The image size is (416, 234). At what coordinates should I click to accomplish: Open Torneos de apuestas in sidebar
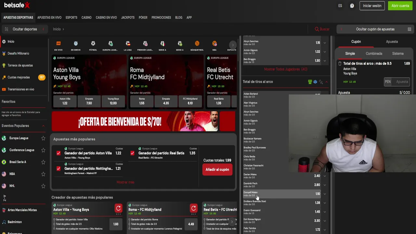pos(20,65)
